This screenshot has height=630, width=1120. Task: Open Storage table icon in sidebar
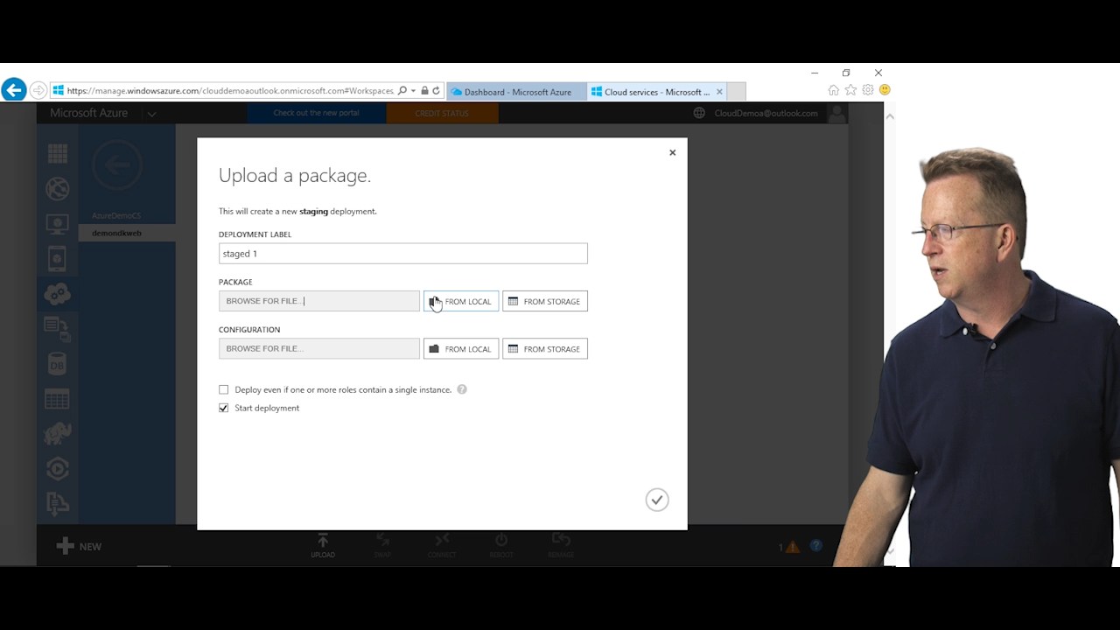tap(58, 399)
